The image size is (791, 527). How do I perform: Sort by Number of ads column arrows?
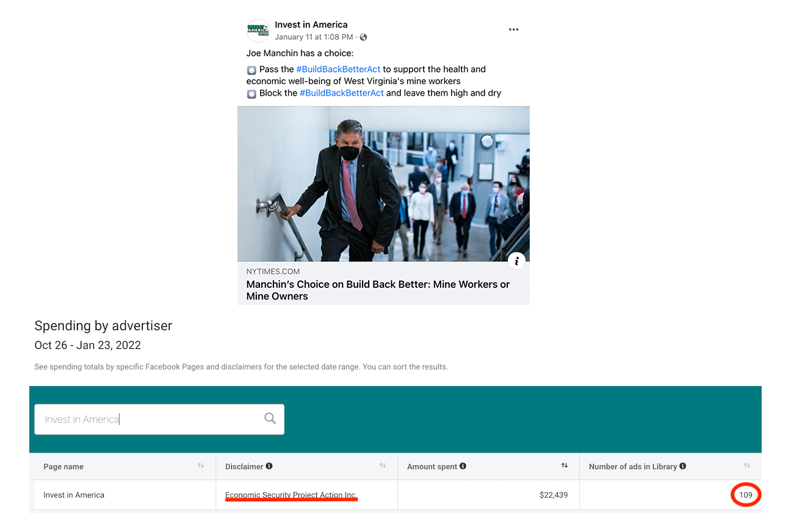point(746,466)
